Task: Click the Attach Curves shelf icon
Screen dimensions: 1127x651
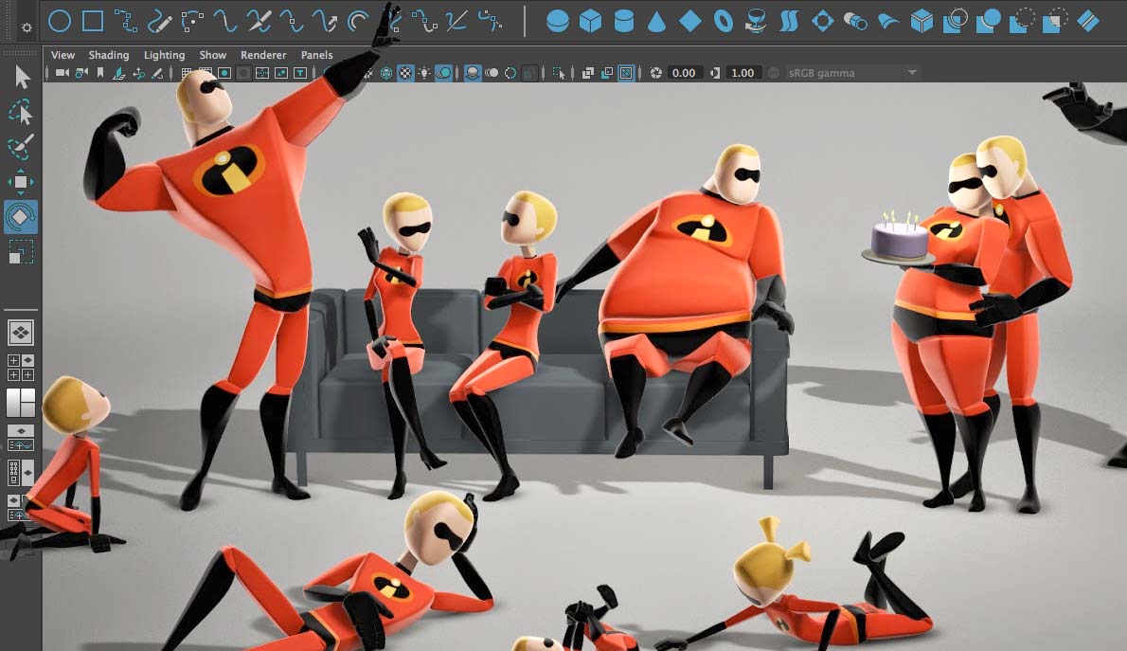Action: tap(225, 21)
